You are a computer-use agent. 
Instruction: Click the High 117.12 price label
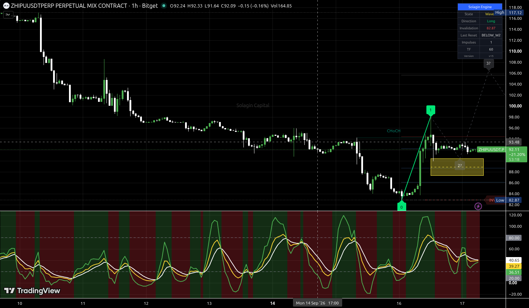pos(508,12)
